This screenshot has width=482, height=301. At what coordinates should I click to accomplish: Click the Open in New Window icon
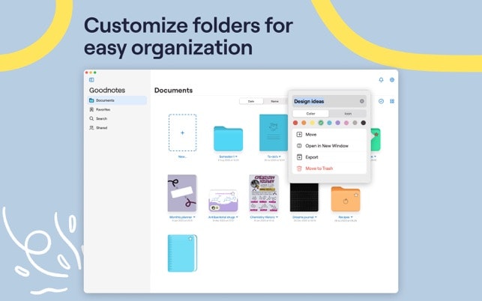pyautogui.click(x=299, y=146)
